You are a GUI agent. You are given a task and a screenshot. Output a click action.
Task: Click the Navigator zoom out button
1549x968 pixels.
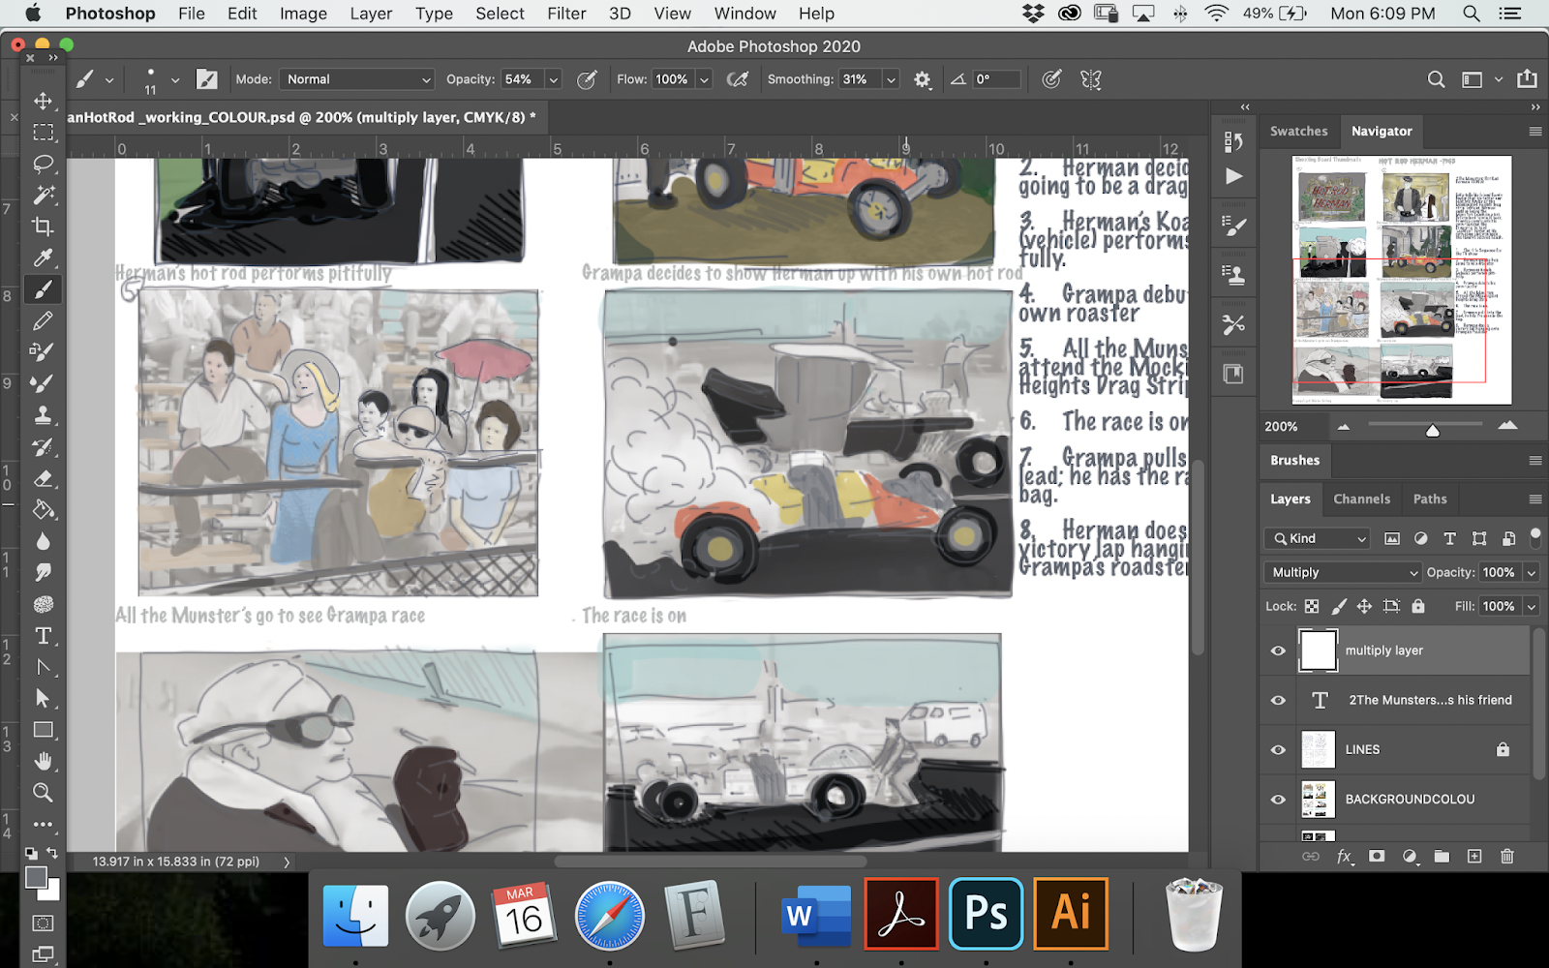click(x=1343, y=426)
